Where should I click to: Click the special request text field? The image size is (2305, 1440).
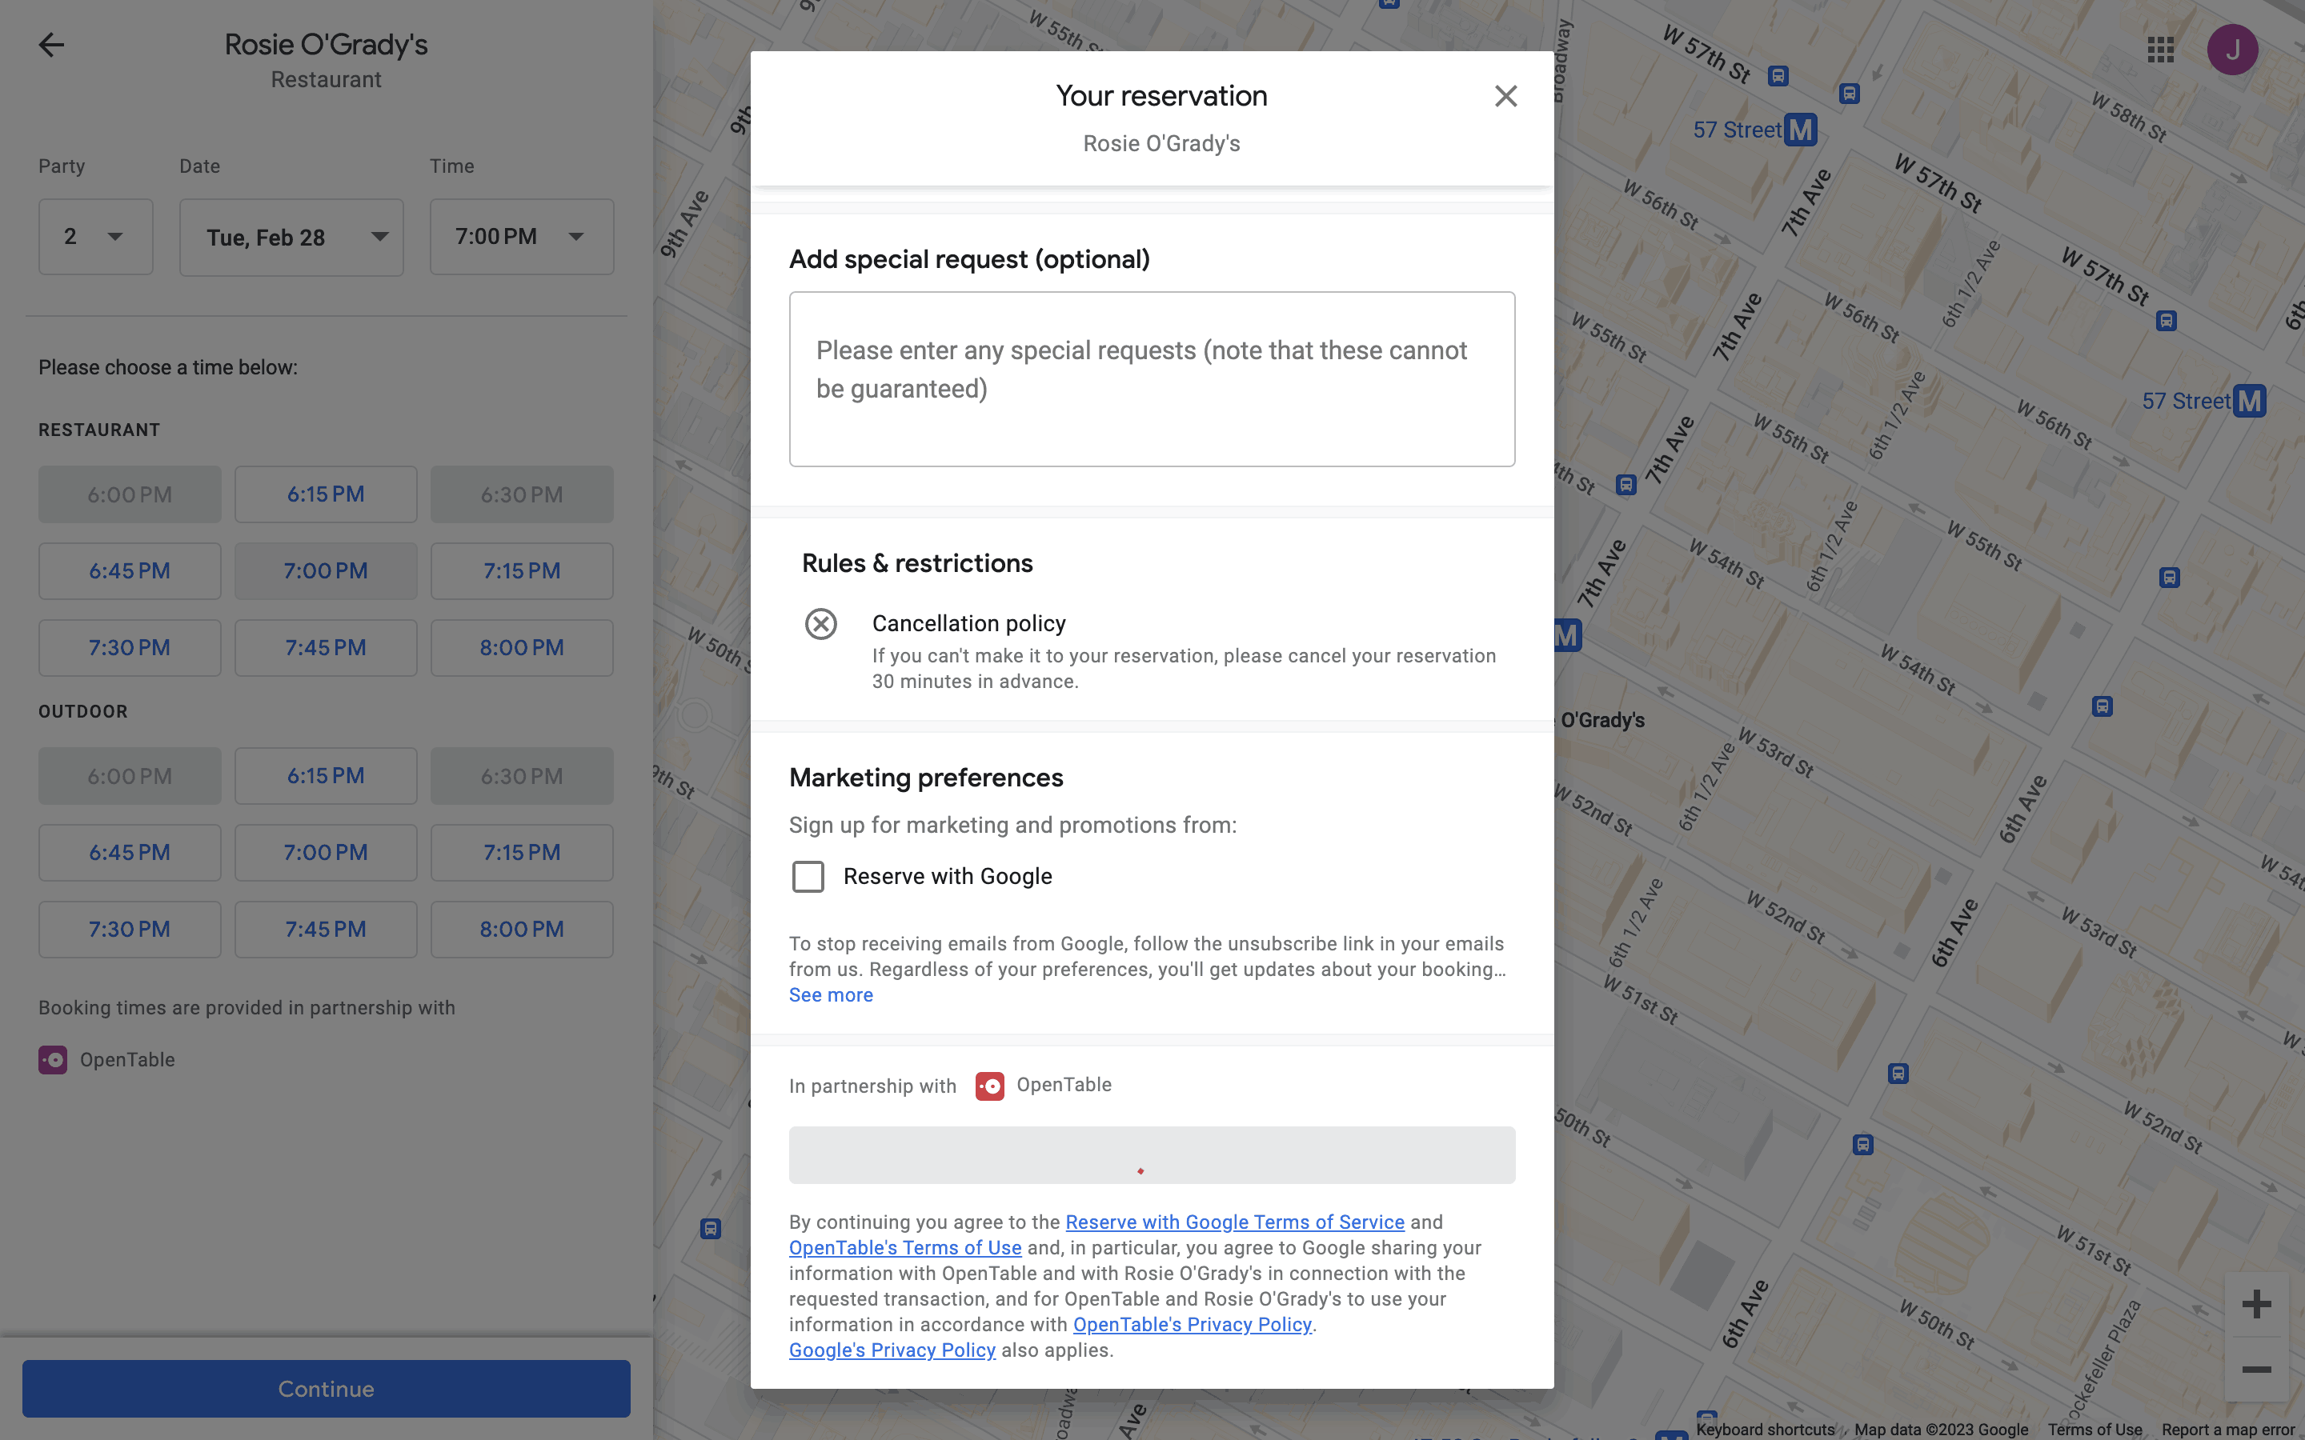1152,379
